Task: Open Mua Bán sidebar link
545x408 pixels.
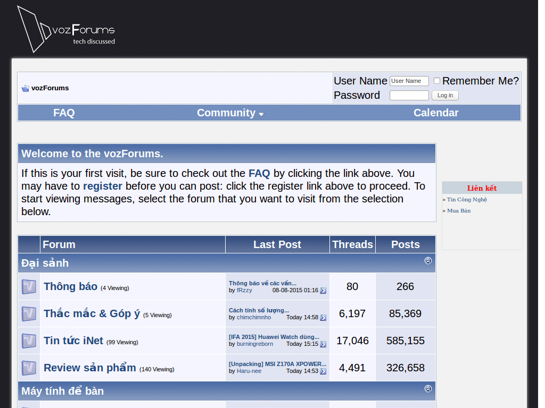Action: [459, 210]
